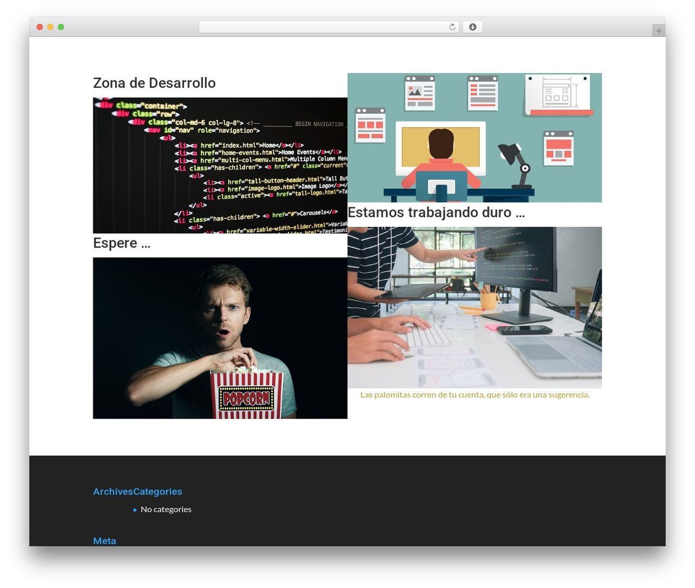Click the 'Las palomitas corren de tu cuenta' caption
This screenshot has height=588, width=695.
(x=475, y=394)
